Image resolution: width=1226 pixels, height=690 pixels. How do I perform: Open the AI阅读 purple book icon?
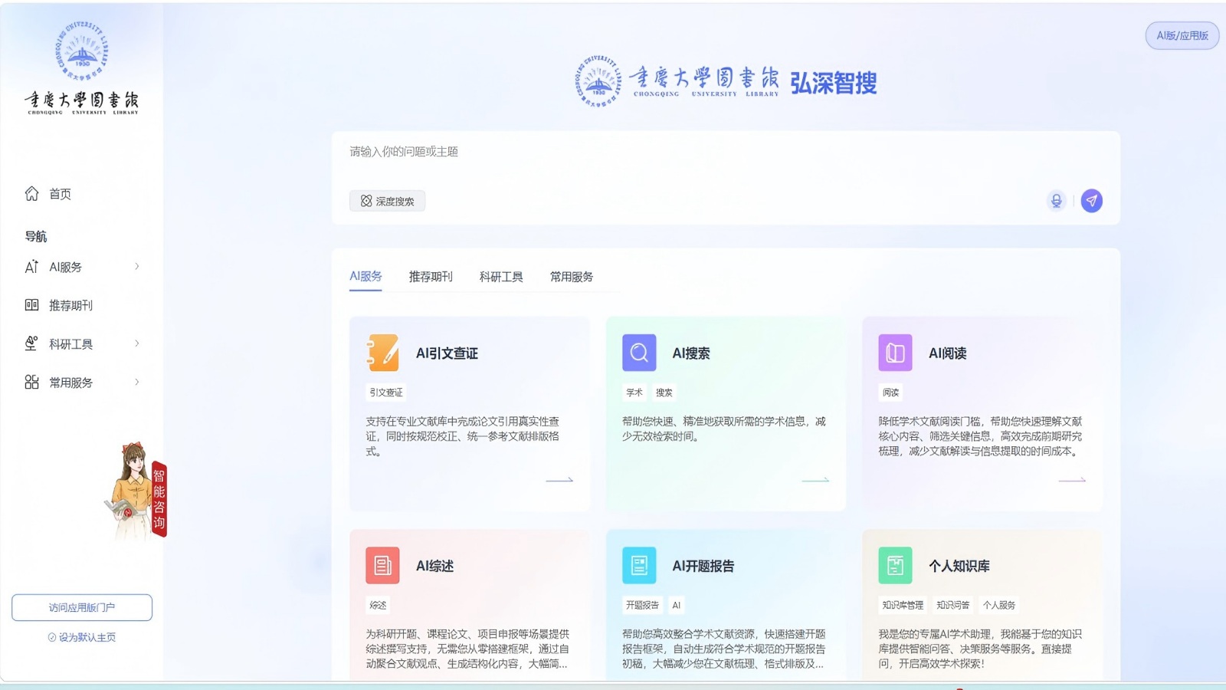coord(895,353)
